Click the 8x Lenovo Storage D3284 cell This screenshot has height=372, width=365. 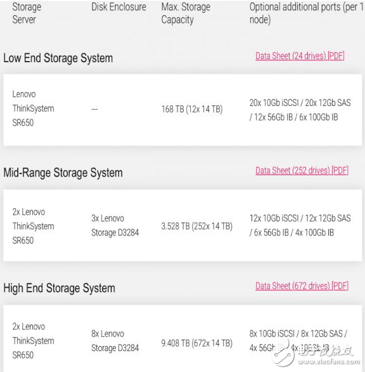click(115, 341)
